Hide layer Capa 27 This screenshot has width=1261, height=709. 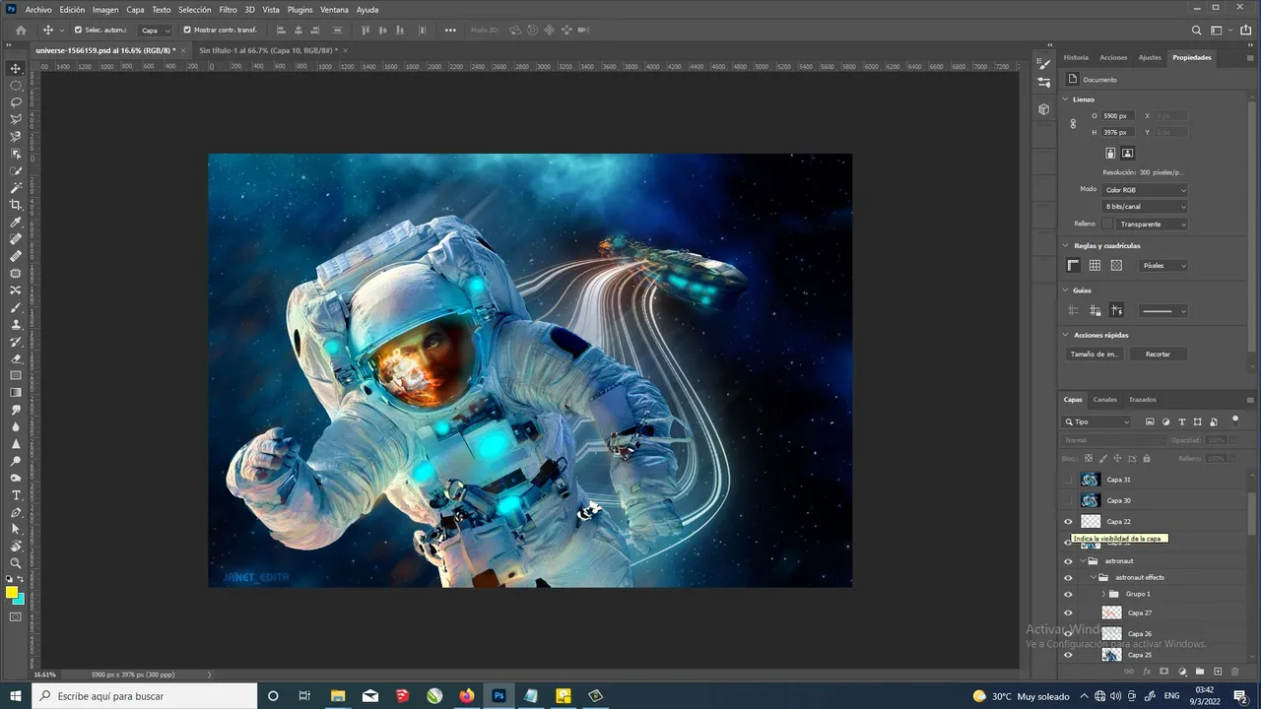coord(1068,612)
